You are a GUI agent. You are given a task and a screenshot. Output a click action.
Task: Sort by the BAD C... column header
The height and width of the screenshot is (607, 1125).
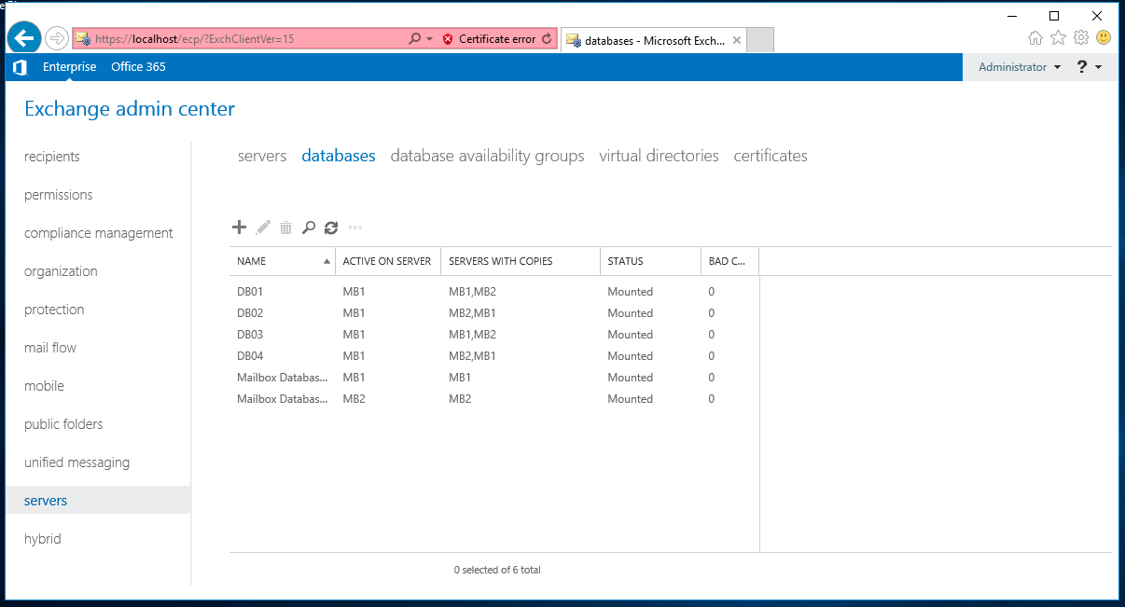pos(730,261)
